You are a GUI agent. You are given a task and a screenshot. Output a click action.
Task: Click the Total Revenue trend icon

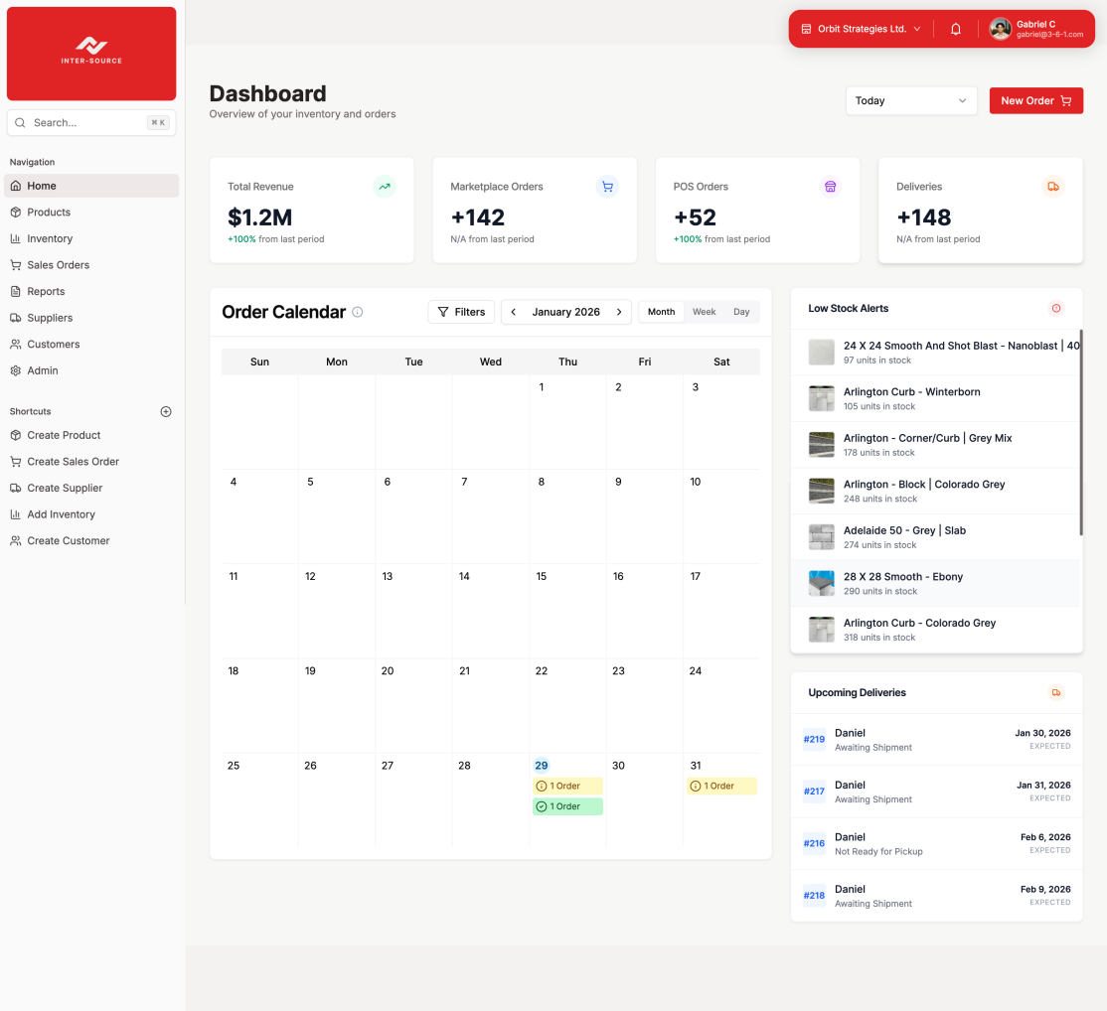384,187
